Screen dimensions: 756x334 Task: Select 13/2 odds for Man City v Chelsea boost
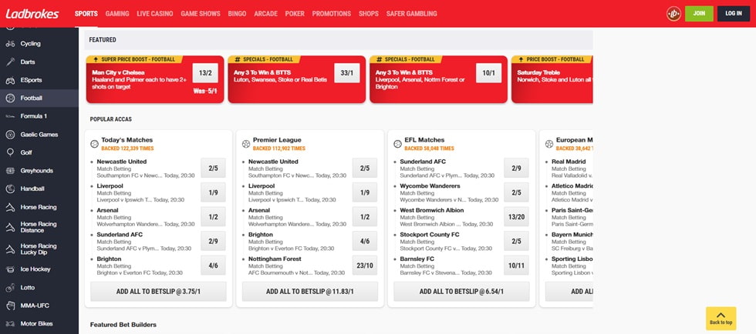pyautogui.click(x=205, y=73)
